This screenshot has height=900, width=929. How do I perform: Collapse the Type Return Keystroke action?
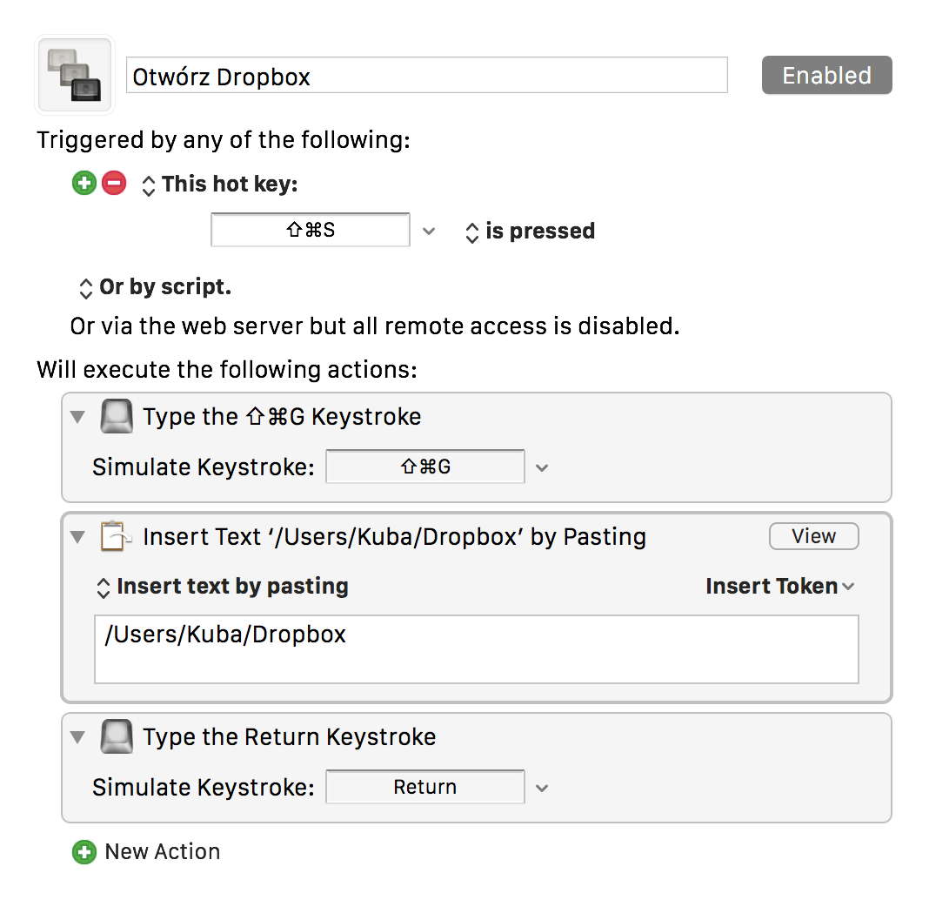78,737
